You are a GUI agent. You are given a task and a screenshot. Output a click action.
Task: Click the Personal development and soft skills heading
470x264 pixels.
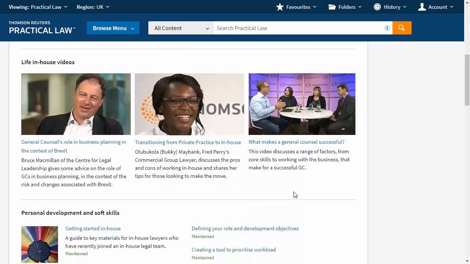point(70,213)
